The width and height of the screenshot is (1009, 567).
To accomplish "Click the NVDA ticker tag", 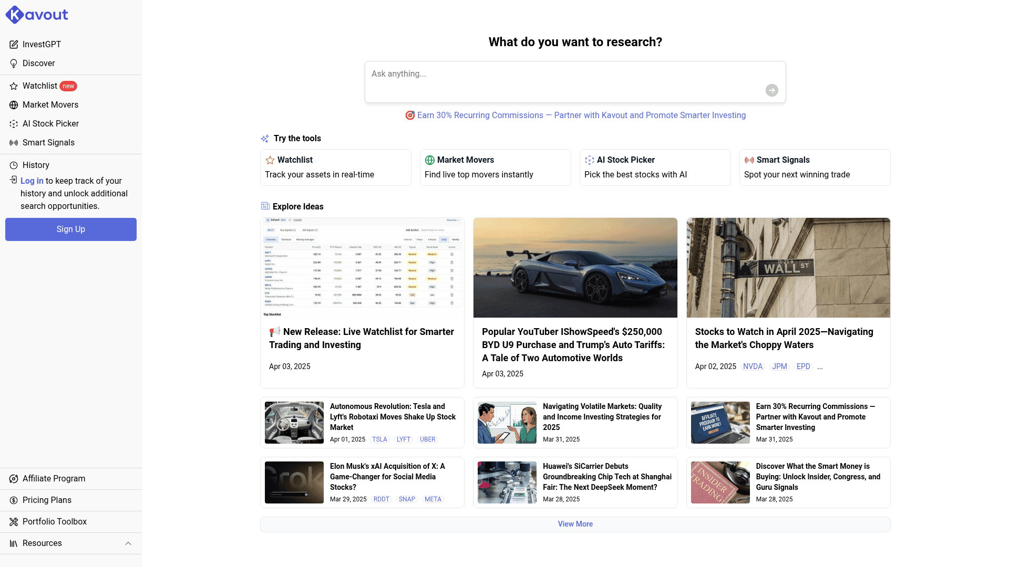I will click(753, 367).
